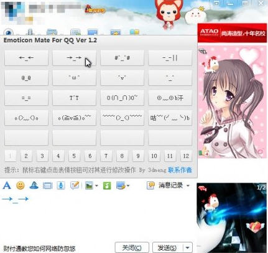Viewport: 268px width, 253px height.
Task: Insert the =_= emoticon
Action: click(26, 98)
